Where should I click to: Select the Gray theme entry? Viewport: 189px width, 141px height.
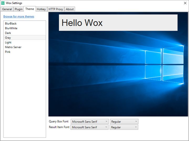coord(25,38)
